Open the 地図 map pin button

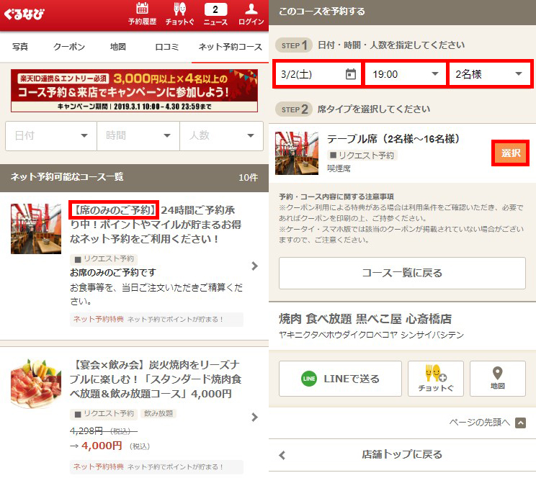coord(497,379)
